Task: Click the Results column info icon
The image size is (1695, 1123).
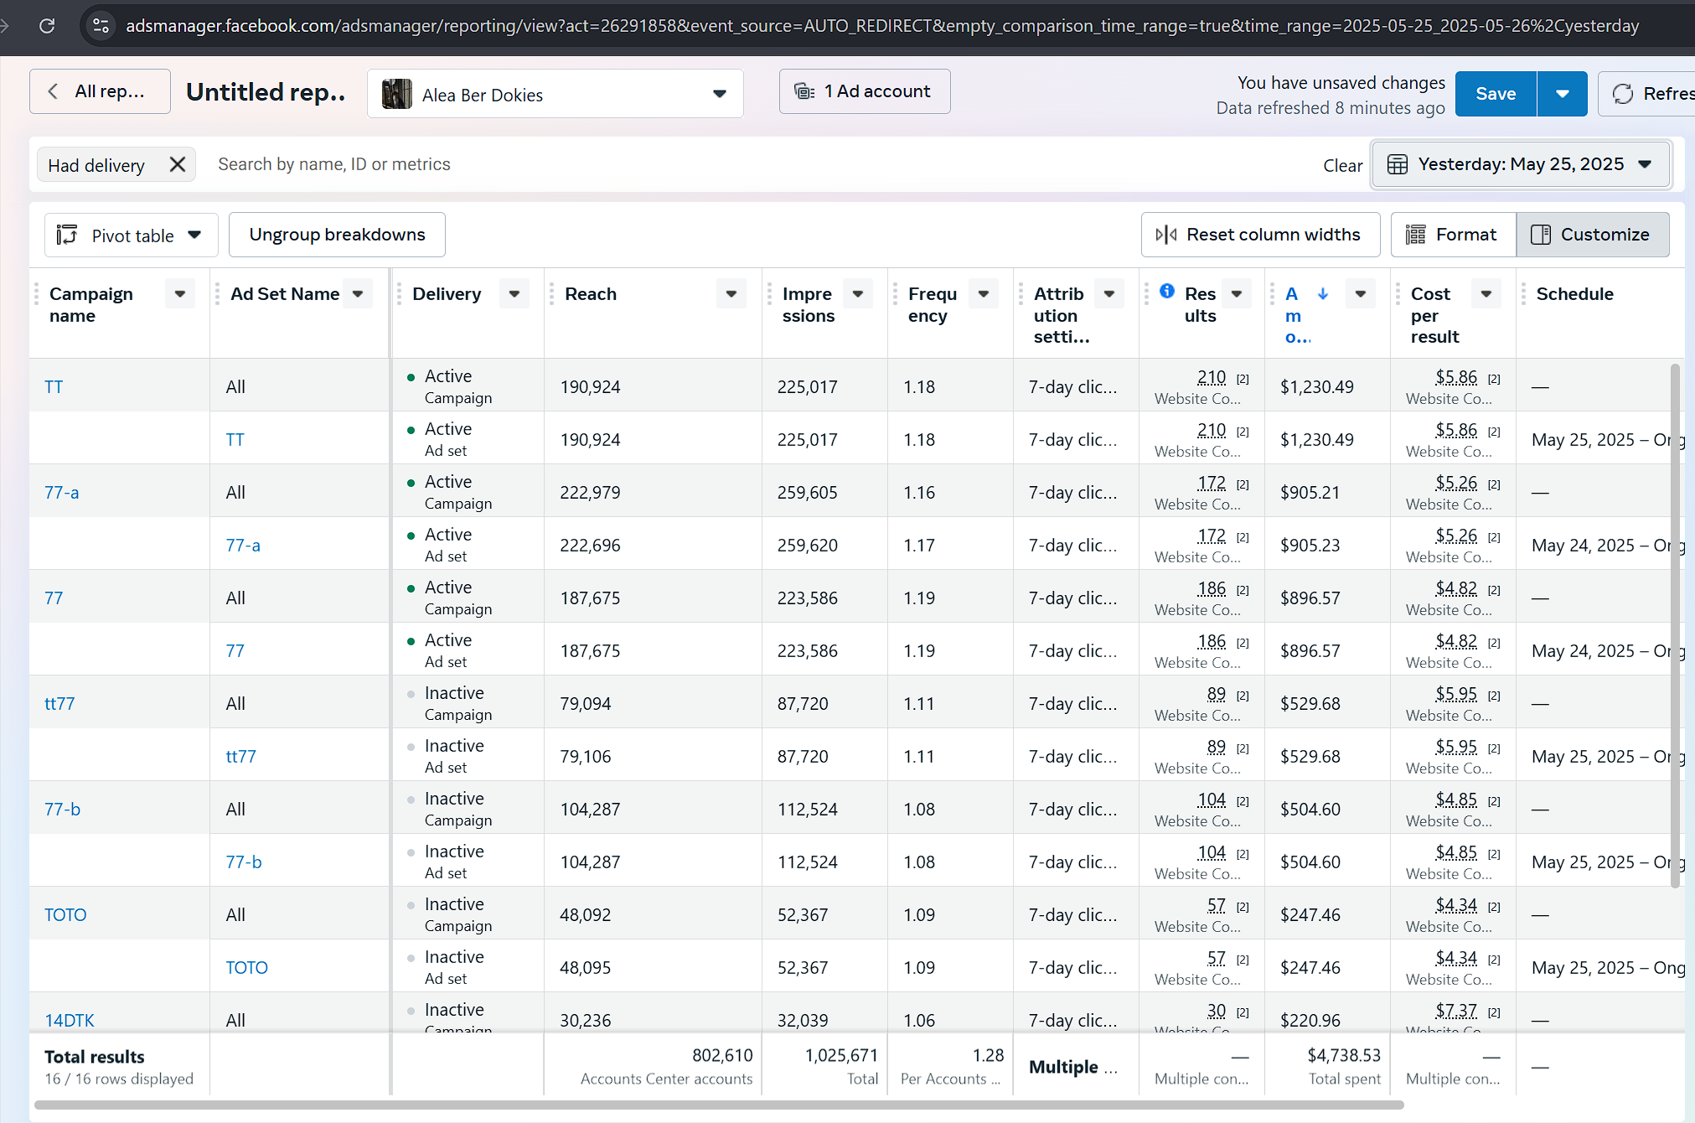Action: click(x=1166, y=291)
